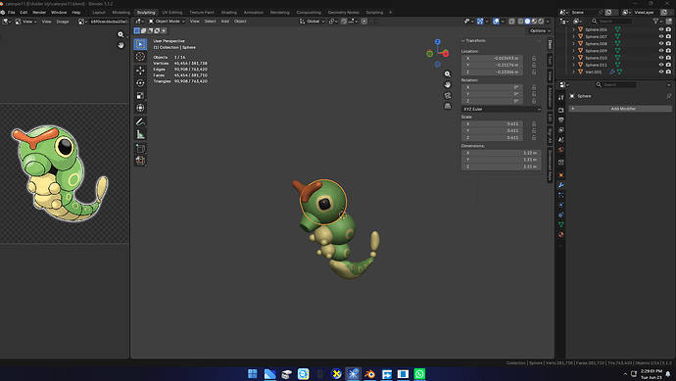Open the Item sidebar tab
The width and height of the screenshot is (676, 381).
point(550,45)
